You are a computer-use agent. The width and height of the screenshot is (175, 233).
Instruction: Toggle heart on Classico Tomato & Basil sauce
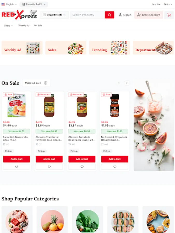(82, 167)
